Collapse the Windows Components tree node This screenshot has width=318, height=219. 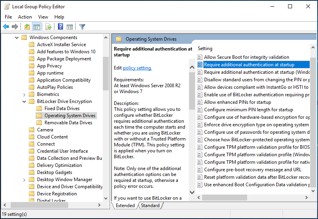[x=17, y=37]
